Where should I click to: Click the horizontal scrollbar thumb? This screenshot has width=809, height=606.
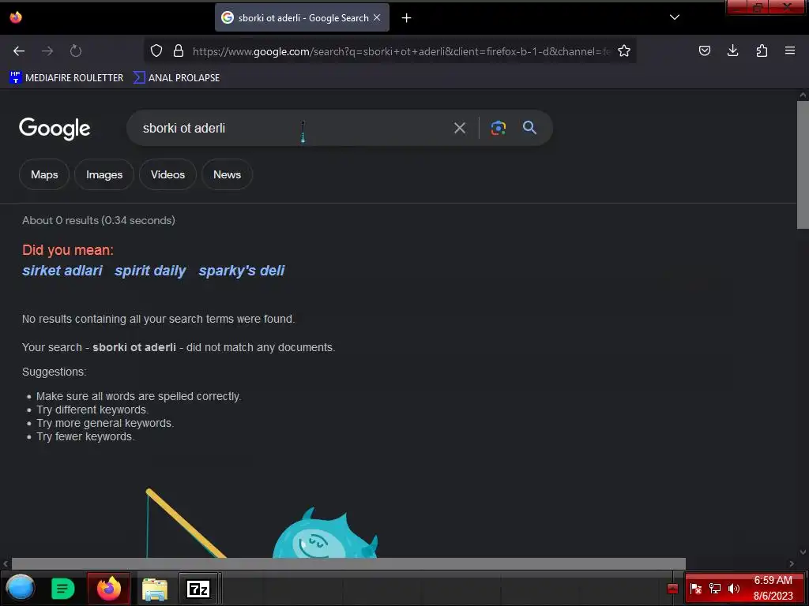(348, 563)
